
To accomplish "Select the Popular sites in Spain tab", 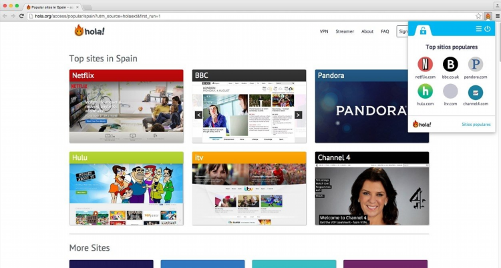I will coord(51,7).
